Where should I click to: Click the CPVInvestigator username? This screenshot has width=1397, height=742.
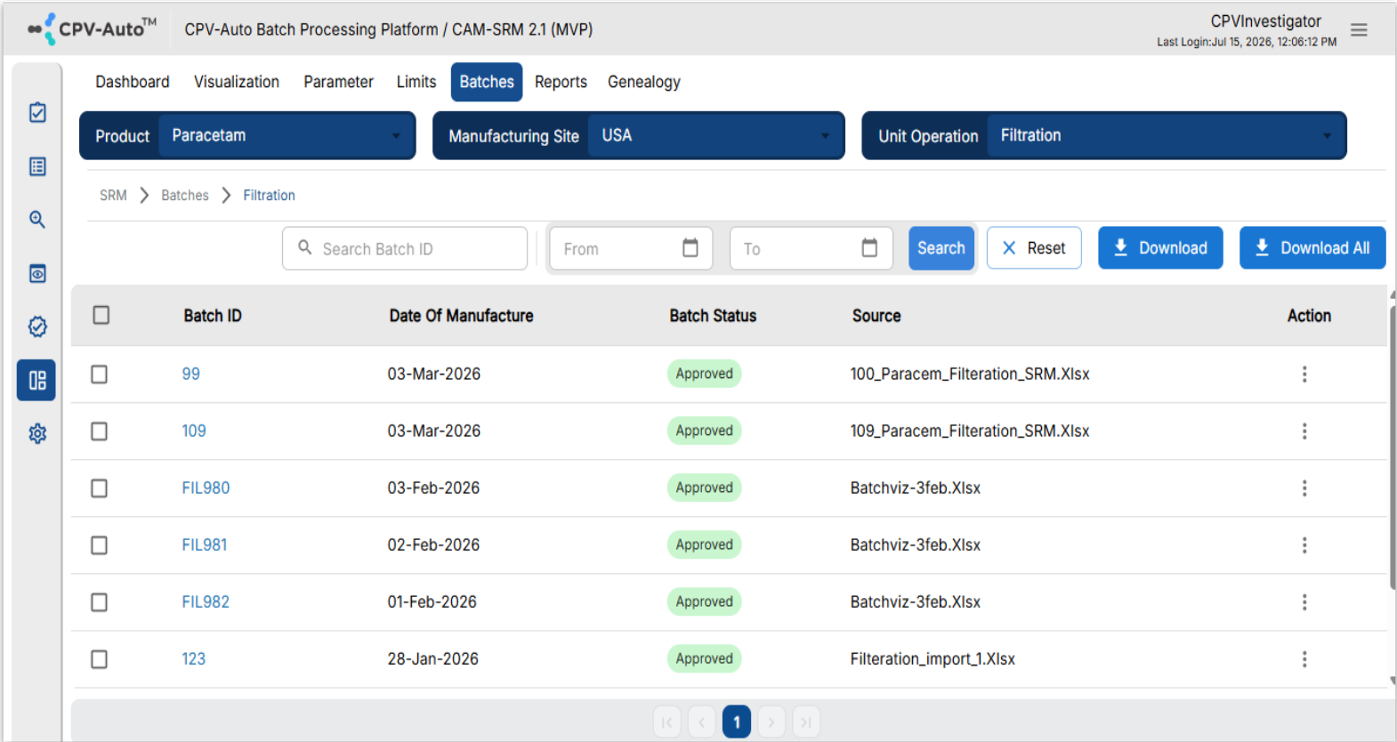click(1265, 20)
